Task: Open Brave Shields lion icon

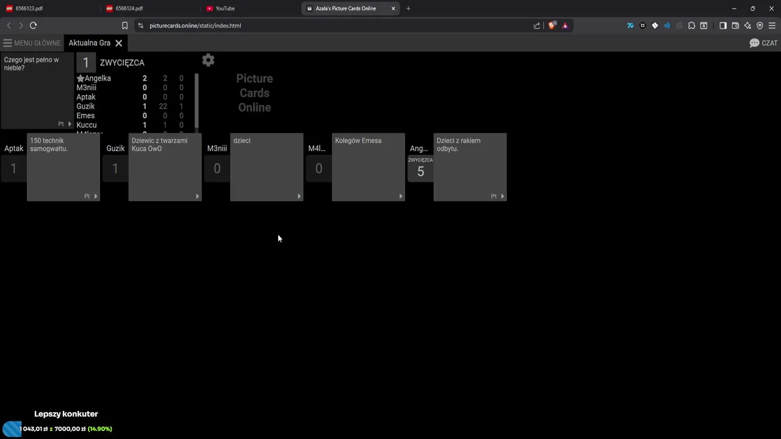Action: 552,26
